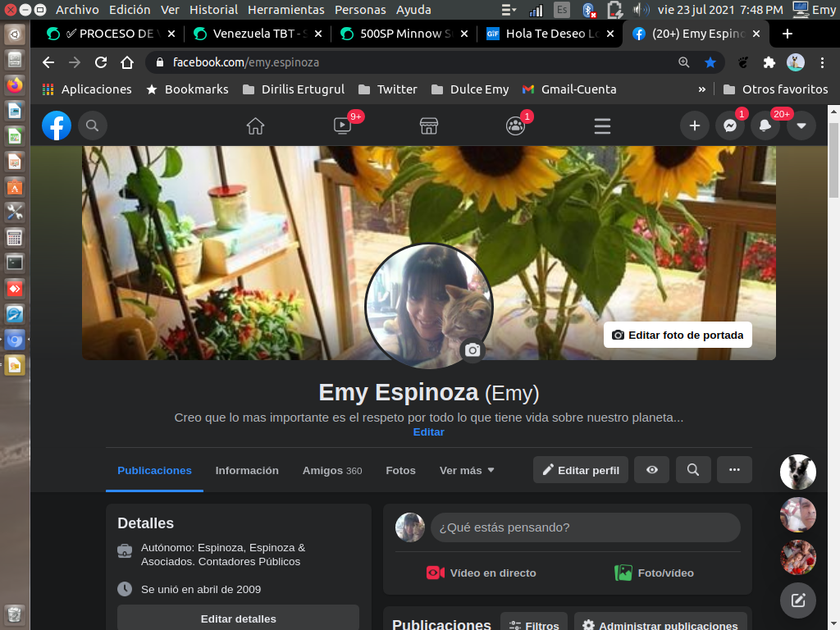Image resolution: width=840 pixels, height=630 pixels.
Task: Open Firefox from the dock
Action: [15, 85]
